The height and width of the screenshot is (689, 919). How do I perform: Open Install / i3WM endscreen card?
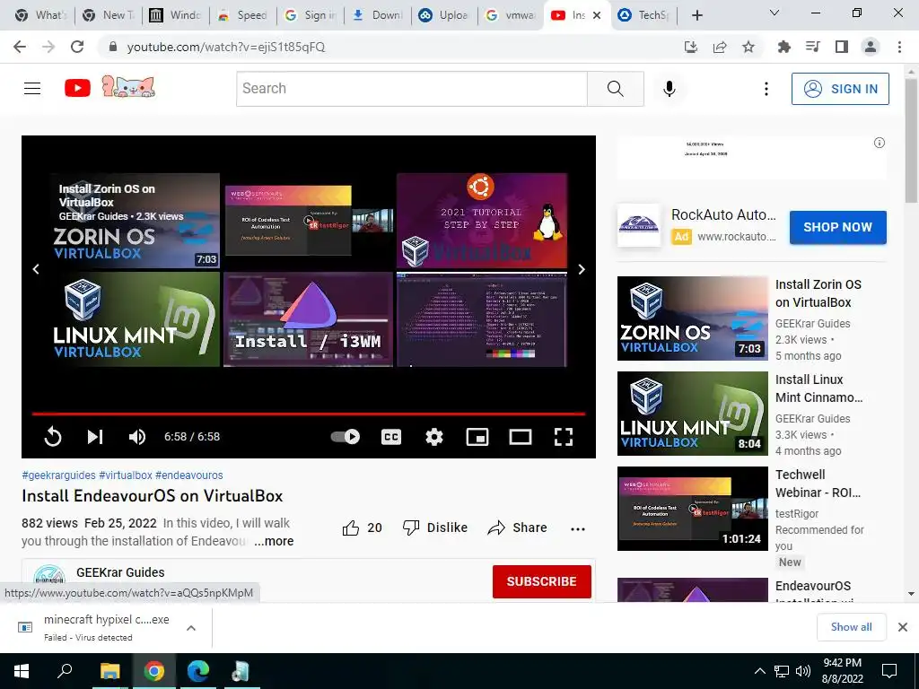click(x=309, y=319)
